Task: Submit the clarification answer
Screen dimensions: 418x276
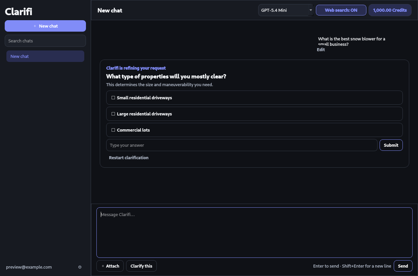Action: point(391,145)
